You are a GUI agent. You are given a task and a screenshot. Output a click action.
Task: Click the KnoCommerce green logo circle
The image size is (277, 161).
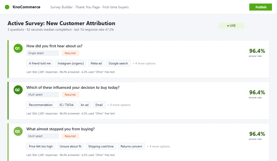click(x=7, y=7)
